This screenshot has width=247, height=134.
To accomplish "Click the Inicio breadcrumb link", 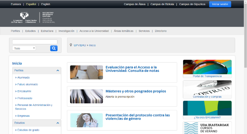I will click(x=92, y=45).
